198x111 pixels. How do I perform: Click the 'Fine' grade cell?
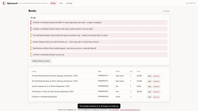(x=117, y=92)
